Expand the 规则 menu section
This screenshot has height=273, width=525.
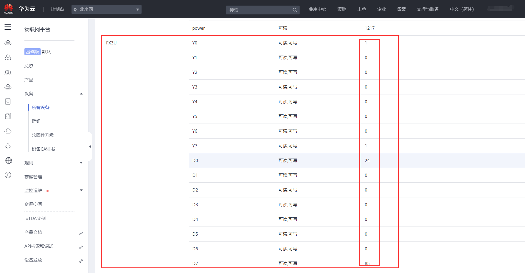(x=81, y=163)
